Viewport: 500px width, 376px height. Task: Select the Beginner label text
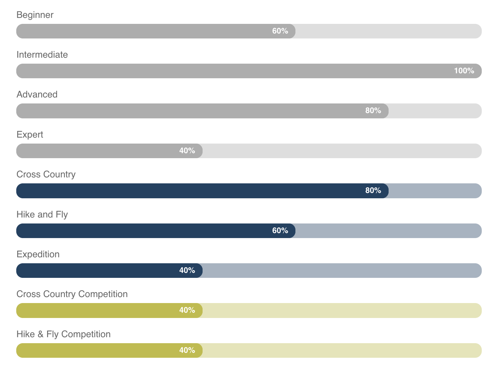[35, 15]
